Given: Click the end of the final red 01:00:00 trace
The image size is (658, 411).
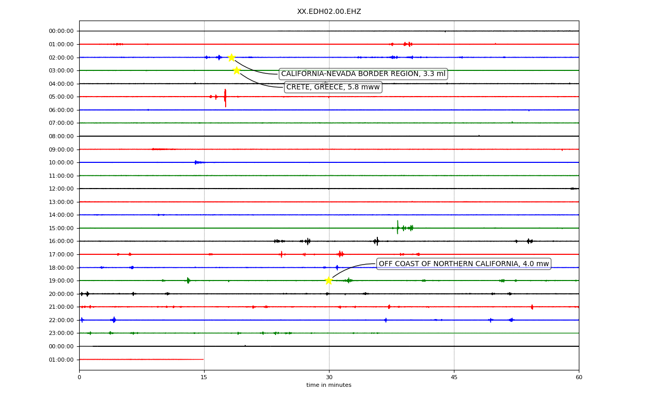Looking at the screenshot, I should (203, 359).
